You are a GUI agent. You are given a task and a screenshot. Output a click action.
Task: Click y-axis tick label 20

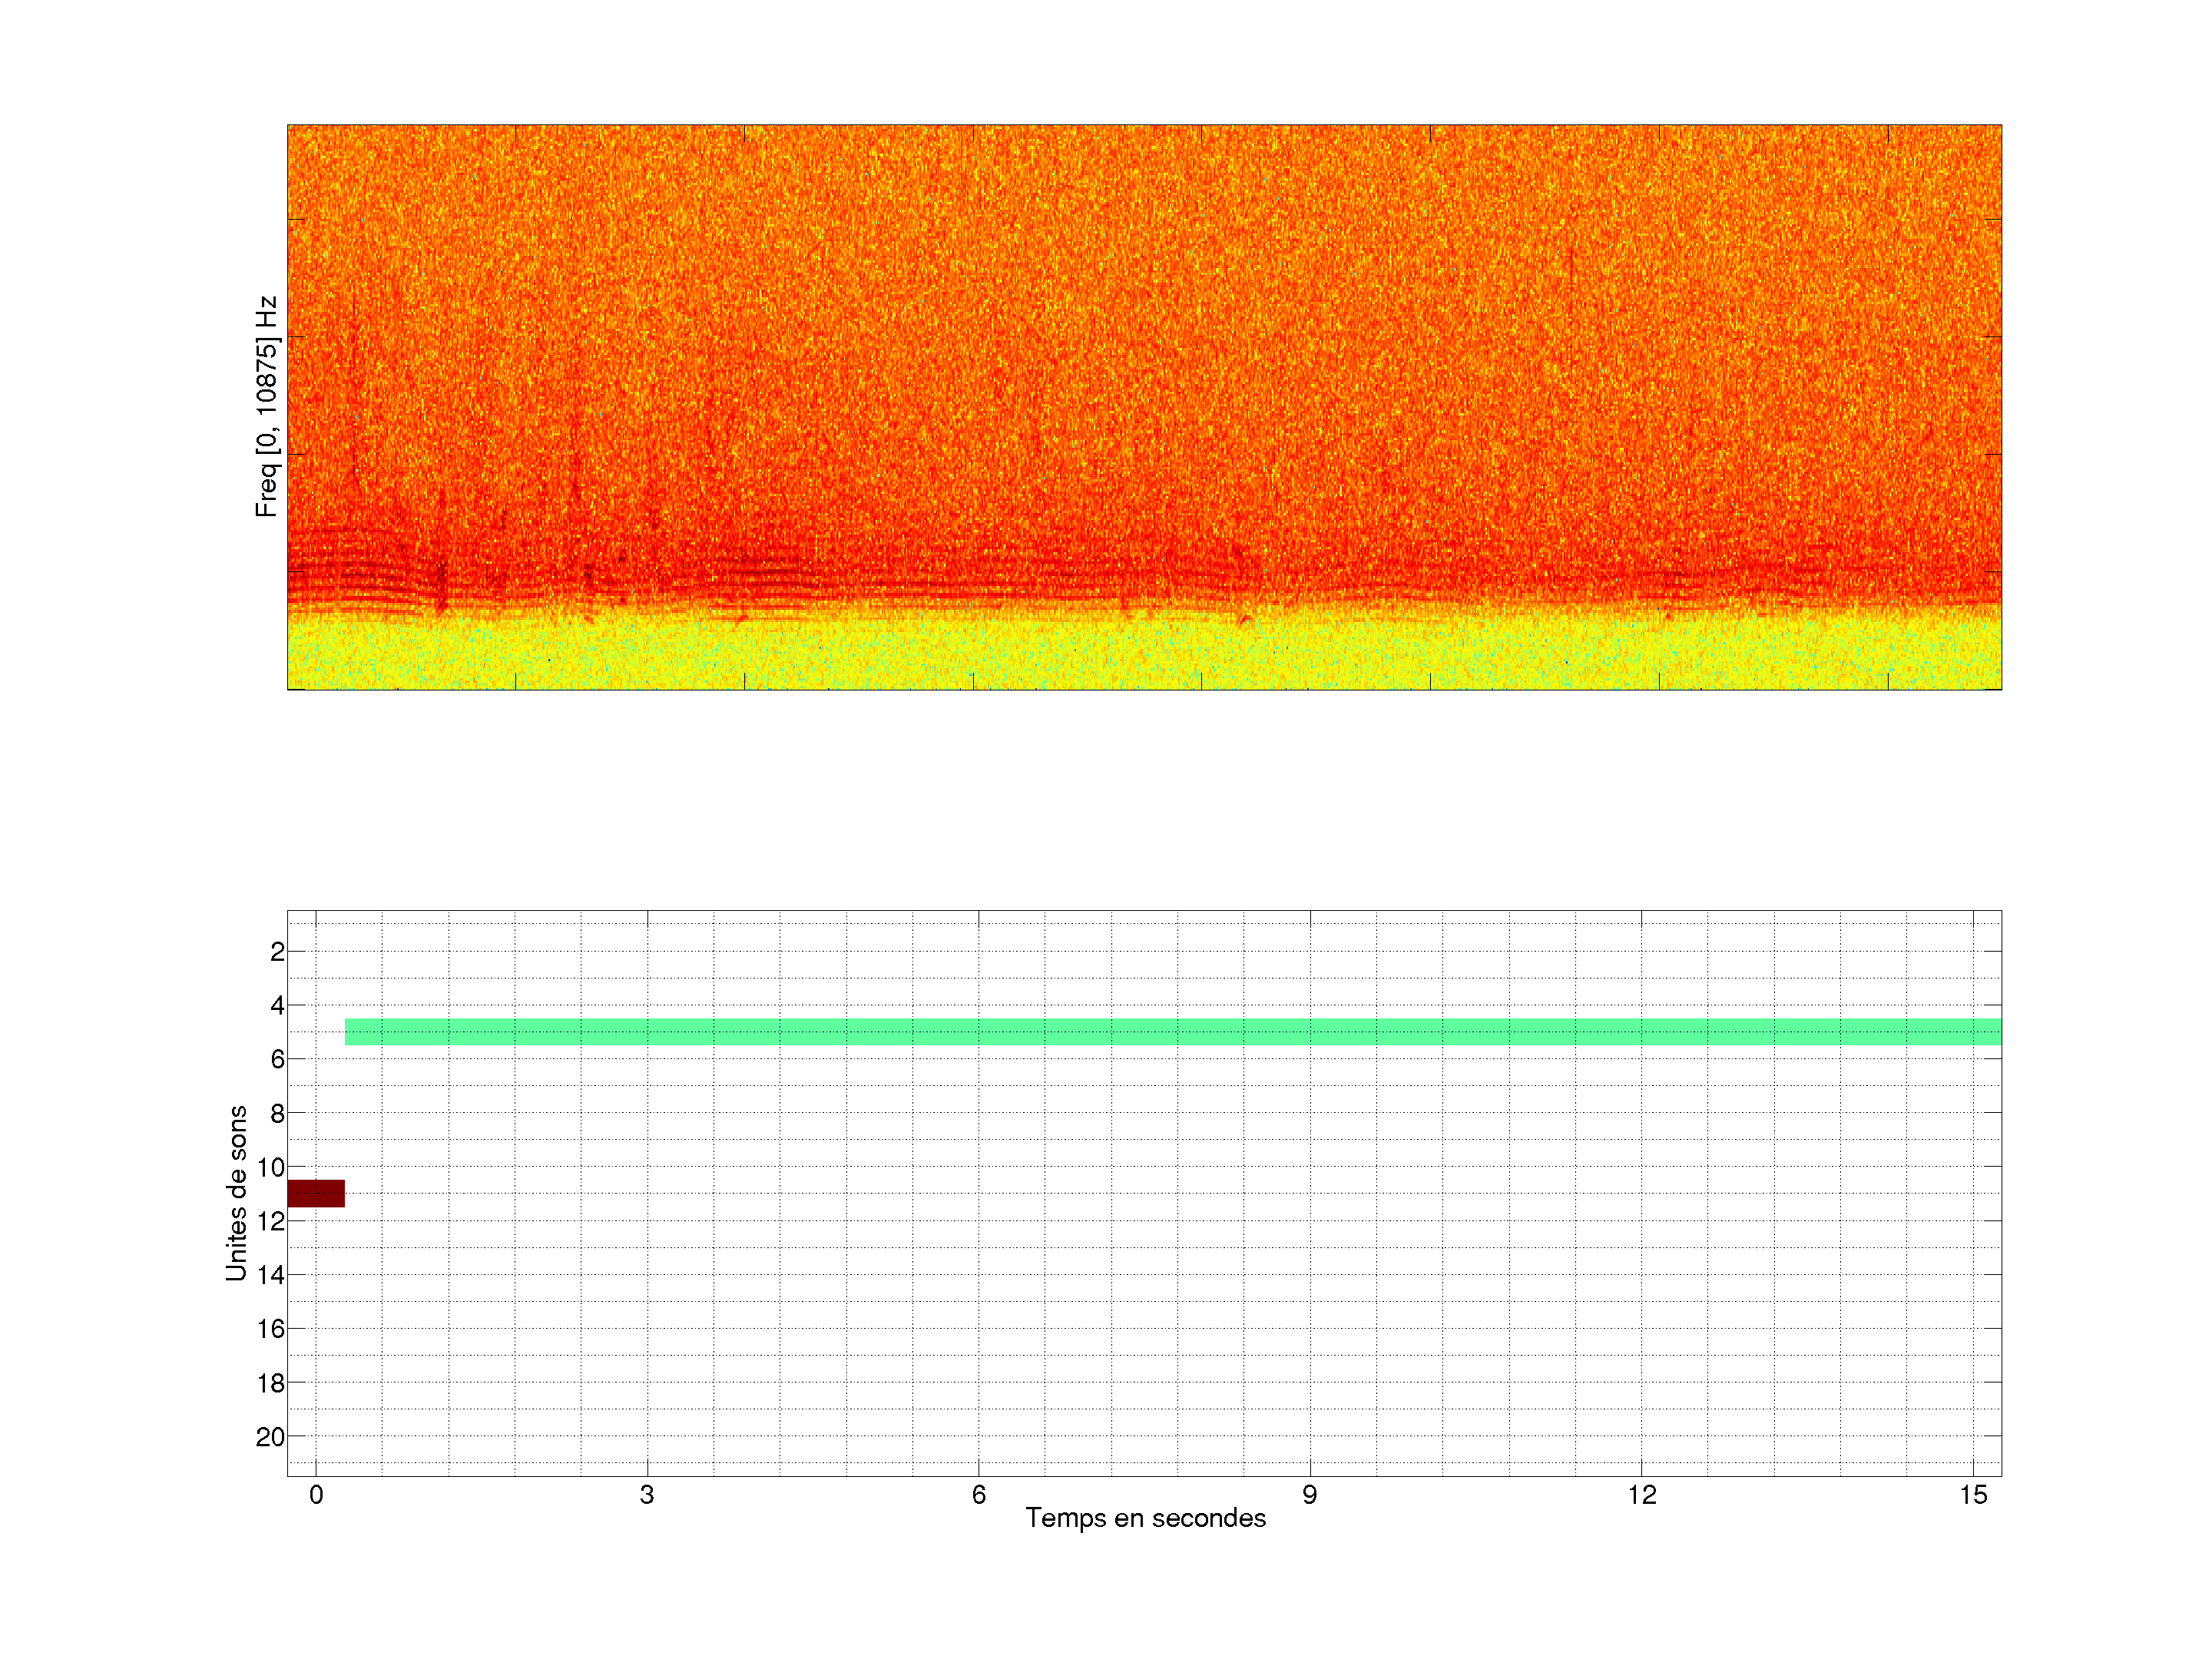[x=271, y=1437]
